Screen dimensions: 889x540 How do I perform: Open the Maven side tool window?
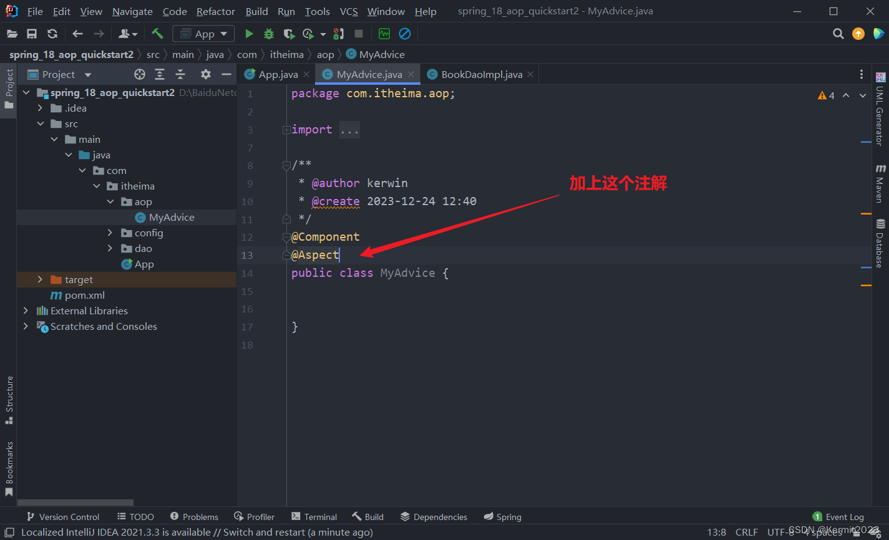pos(880,183)
